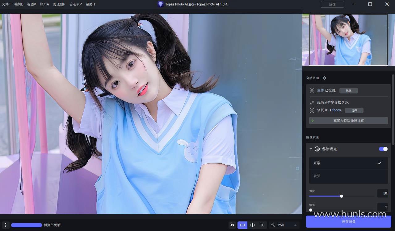Click the subject detection icon

[312, 91]
